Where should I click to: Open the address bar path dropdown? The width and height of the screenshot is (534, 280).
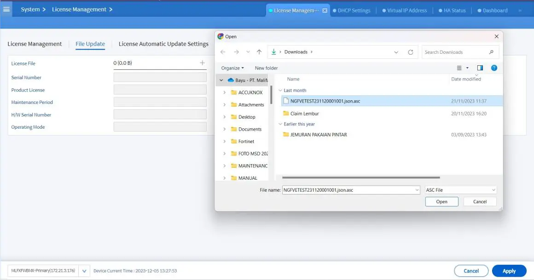coord(396,52)
